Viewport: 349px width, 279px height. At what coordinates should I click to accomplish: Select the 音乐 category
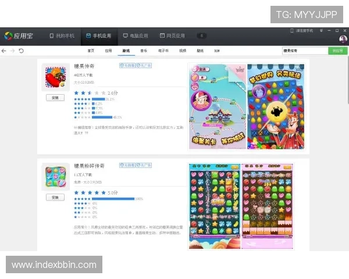tap(144, 51)
